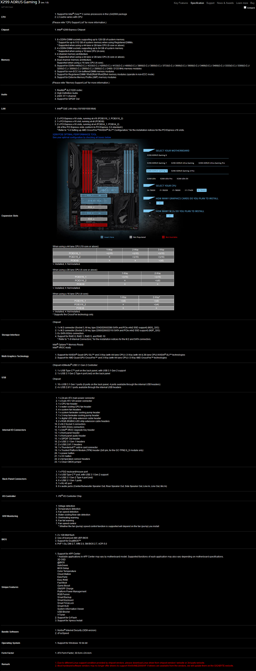Click PCIE_3 slot on motherboard image
256x671 pixels.
click(x=93, y=213)
